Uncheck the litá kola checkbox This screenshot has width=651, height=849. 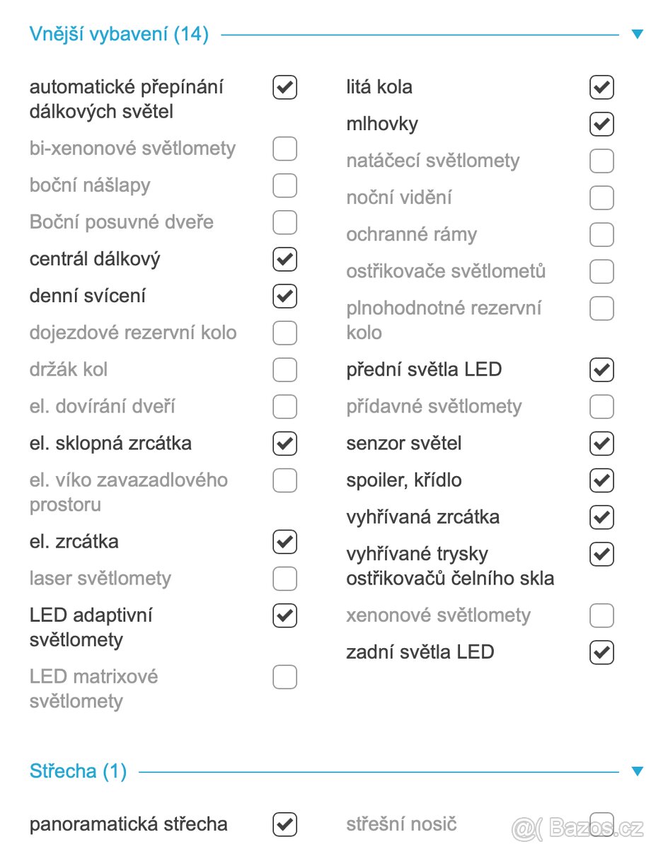tap(601, 88)
